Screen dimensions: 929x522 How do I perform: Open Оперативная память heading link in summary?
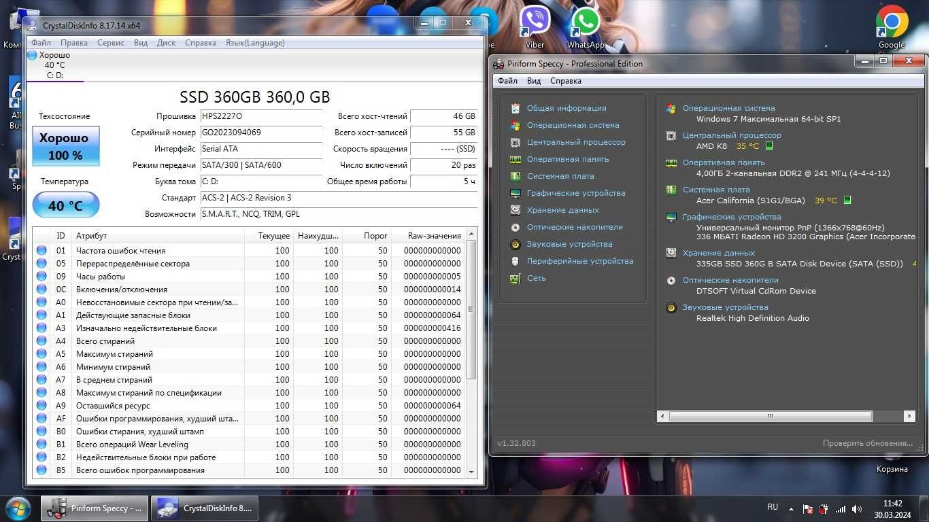tap(724, 162)
